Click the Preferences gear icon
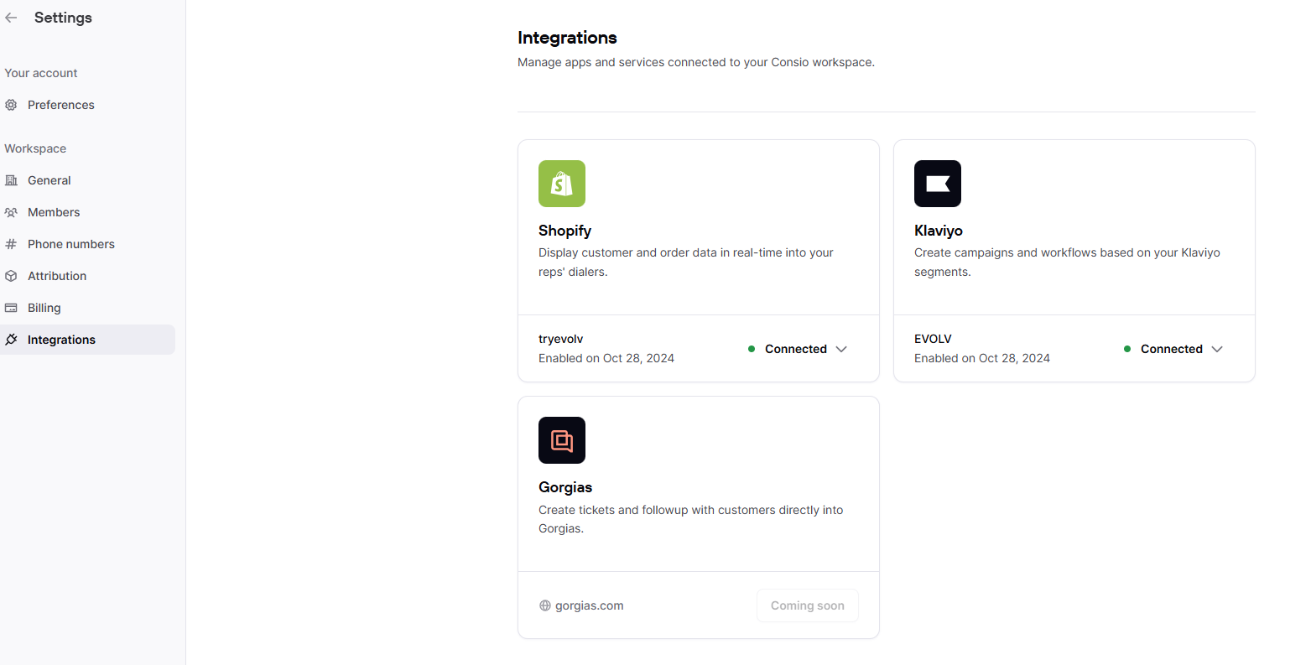The height and width of the screenshot is (665, 1311). [x=11, y=105]
